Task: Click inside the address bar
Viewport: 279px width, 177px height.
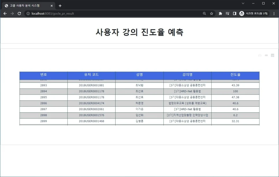Action: pyautogui.click(x=87, y=13)
